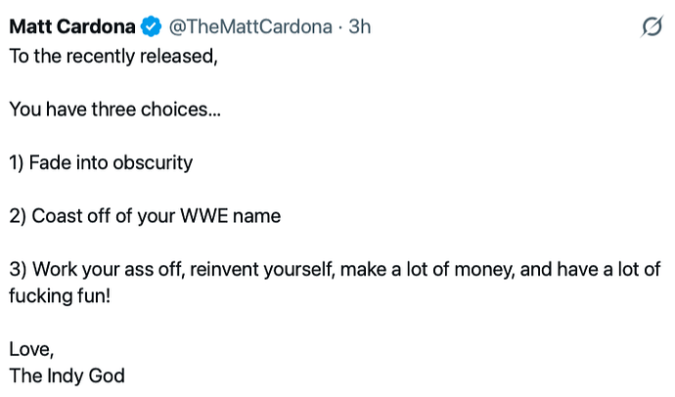This screenshot has width=675, height=397.
Task: Open Matt Cardona's profile via his display name
Action: (x=72, y=26)
